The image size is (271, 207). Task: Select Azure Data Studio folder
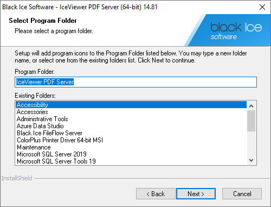coord(131,126)
